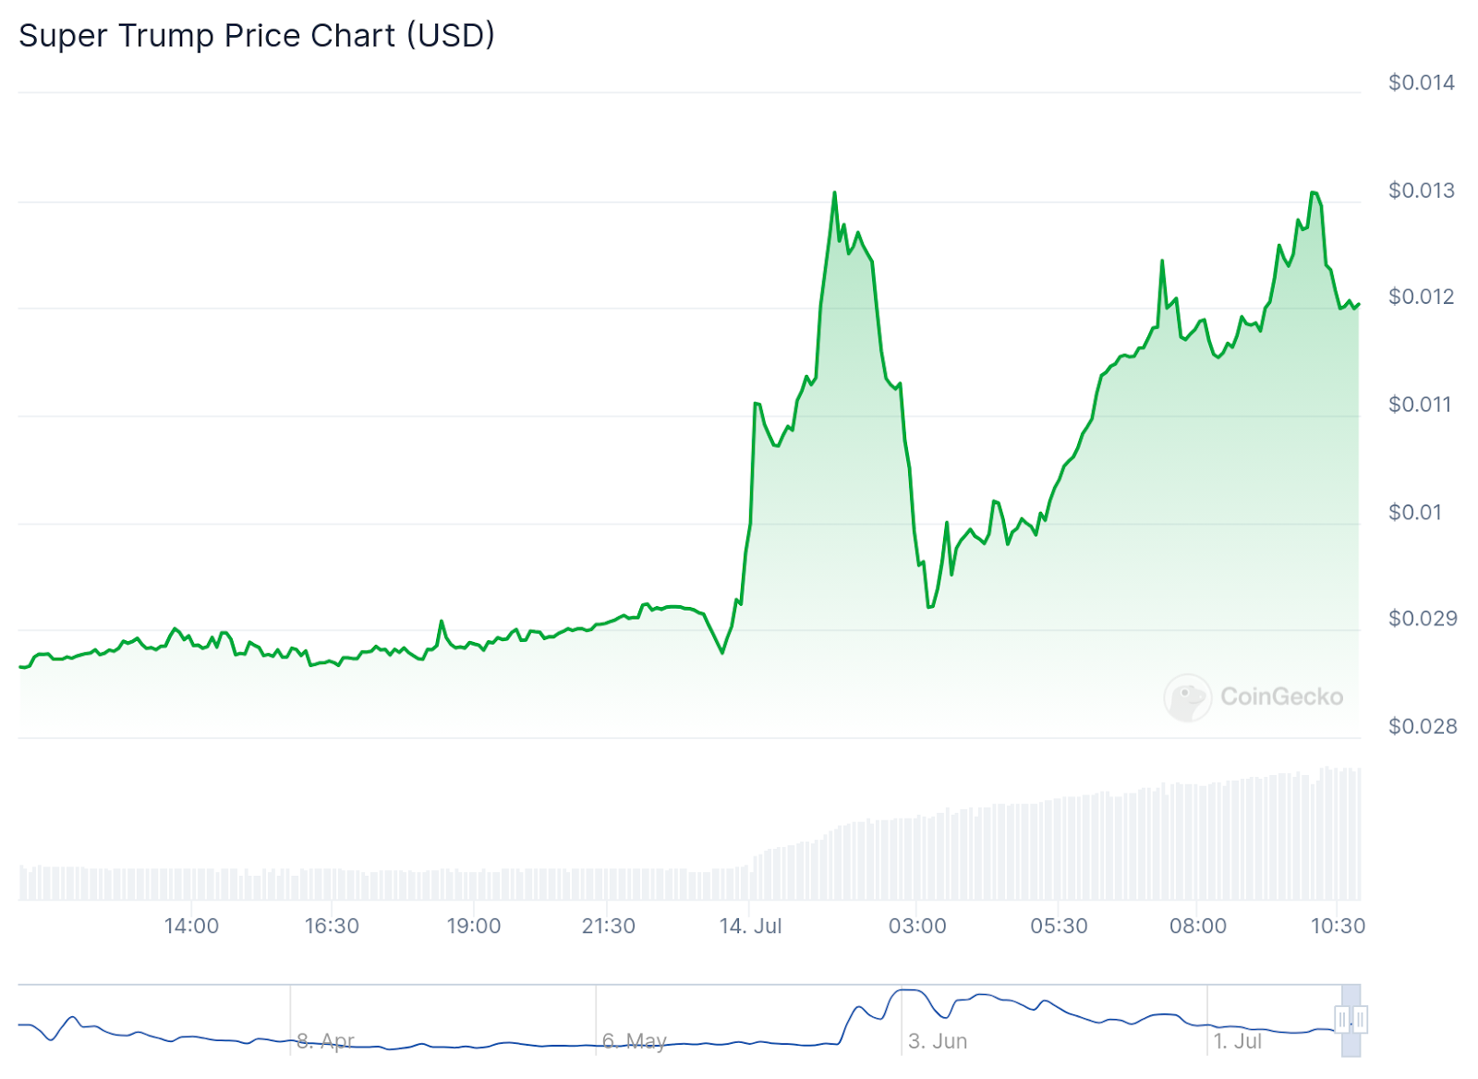This screenshot has height=1079, width=1478.
Task: Click the $0.028 price axis label
Action: coord(1423,726)
